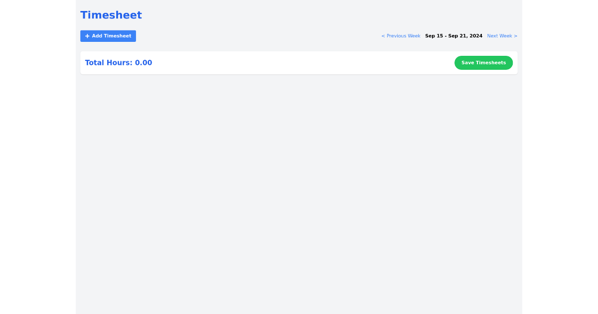Viewport: 598px width, 314px height.
Task: Save all timesheets for the week
Action: tap(483, 62)
